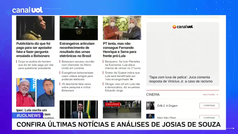
Task: Click the Não! Não Olhe! poster thumbnail
Action: [150, 116]
